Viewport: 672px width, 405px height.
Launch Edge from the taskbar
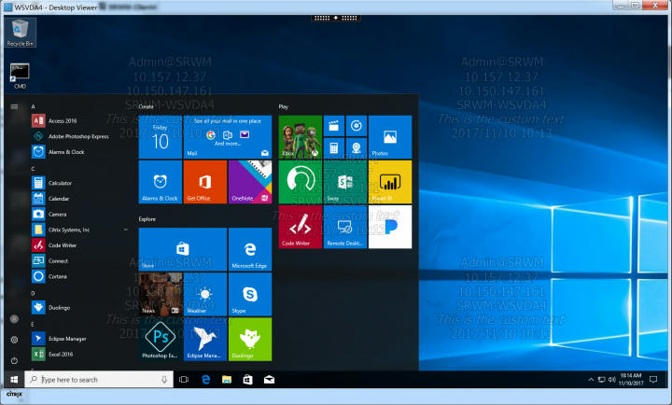[x=205, y=380]
